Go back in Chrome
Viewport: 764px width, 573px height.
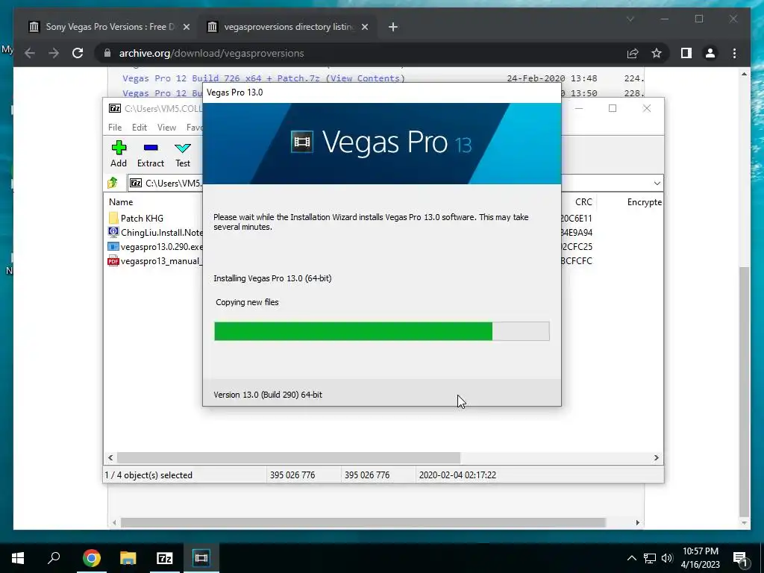click(x=30, y=53)
